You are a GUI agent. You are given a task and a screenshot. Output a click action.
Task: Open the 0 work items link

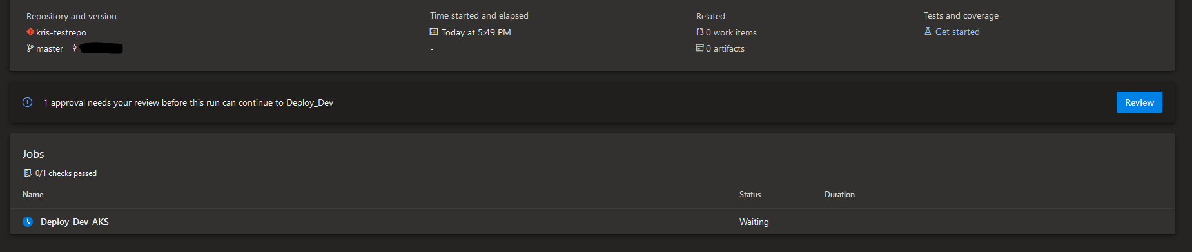731,32
